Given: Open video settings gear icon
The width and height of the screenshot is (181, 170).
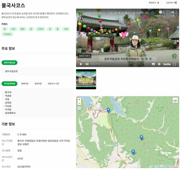Looking at the screenshot, I should [x=159, y=64].
